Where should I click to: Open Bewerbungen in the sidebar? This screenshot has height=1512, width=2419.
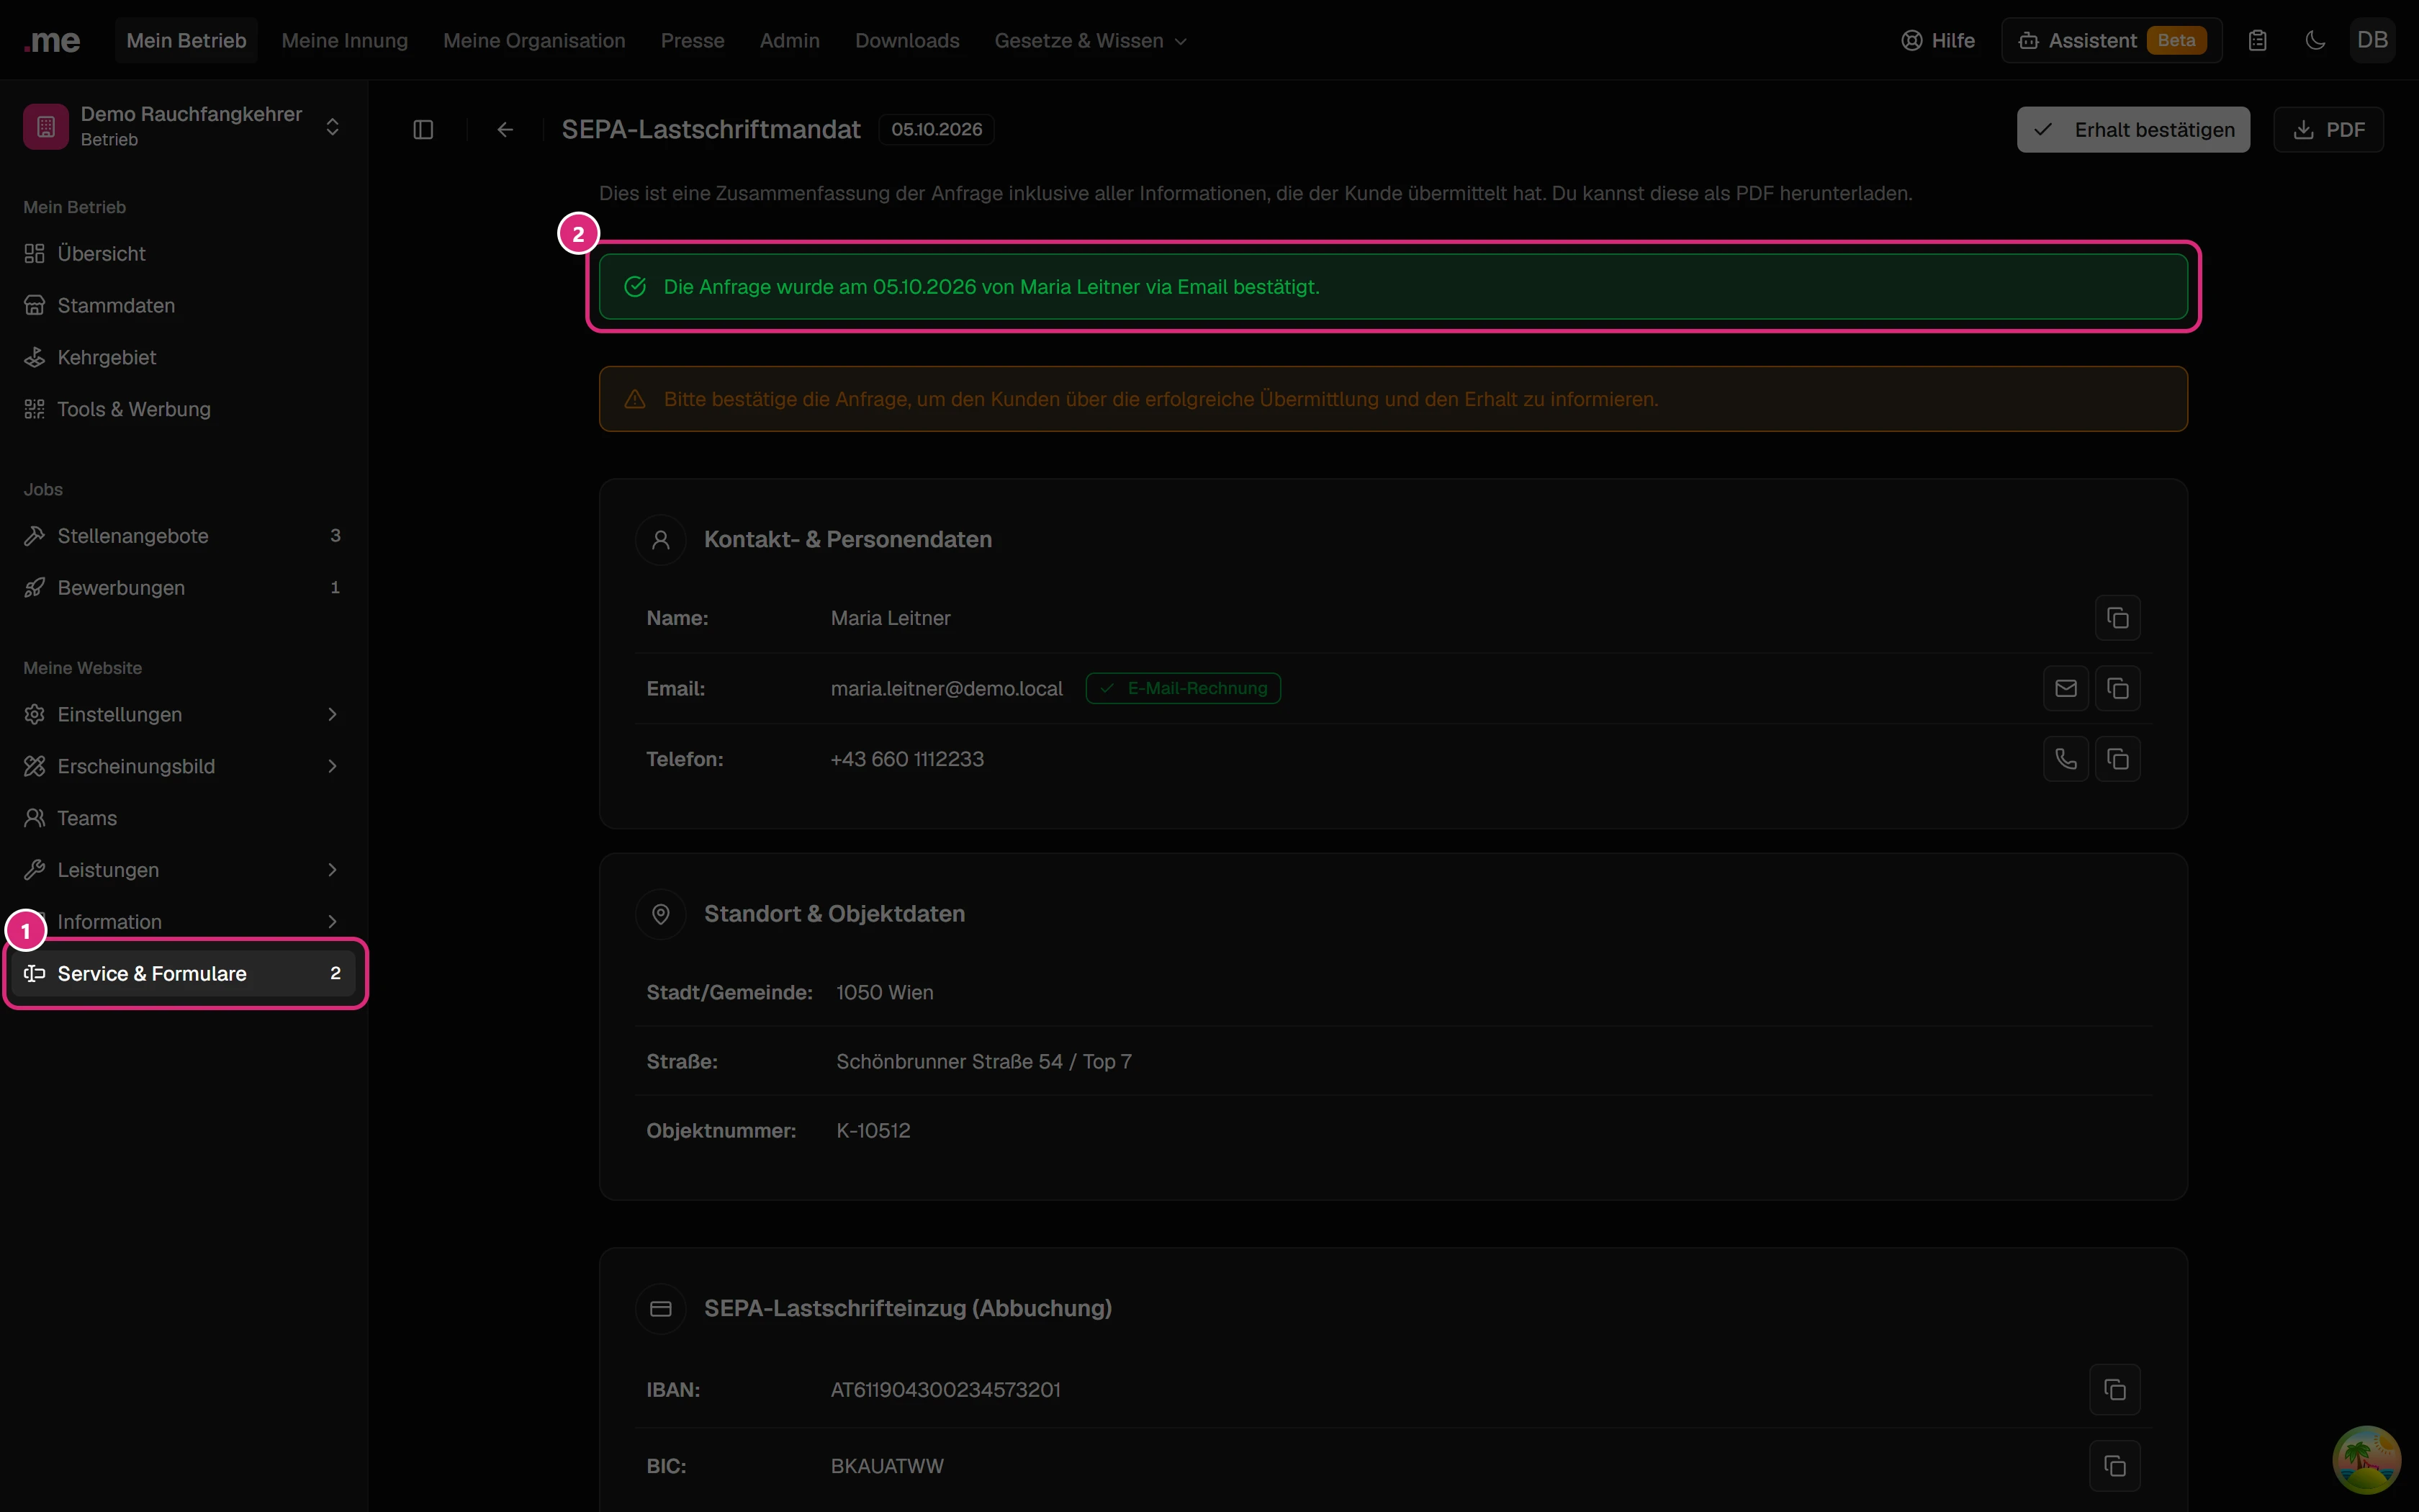(184, 588)
